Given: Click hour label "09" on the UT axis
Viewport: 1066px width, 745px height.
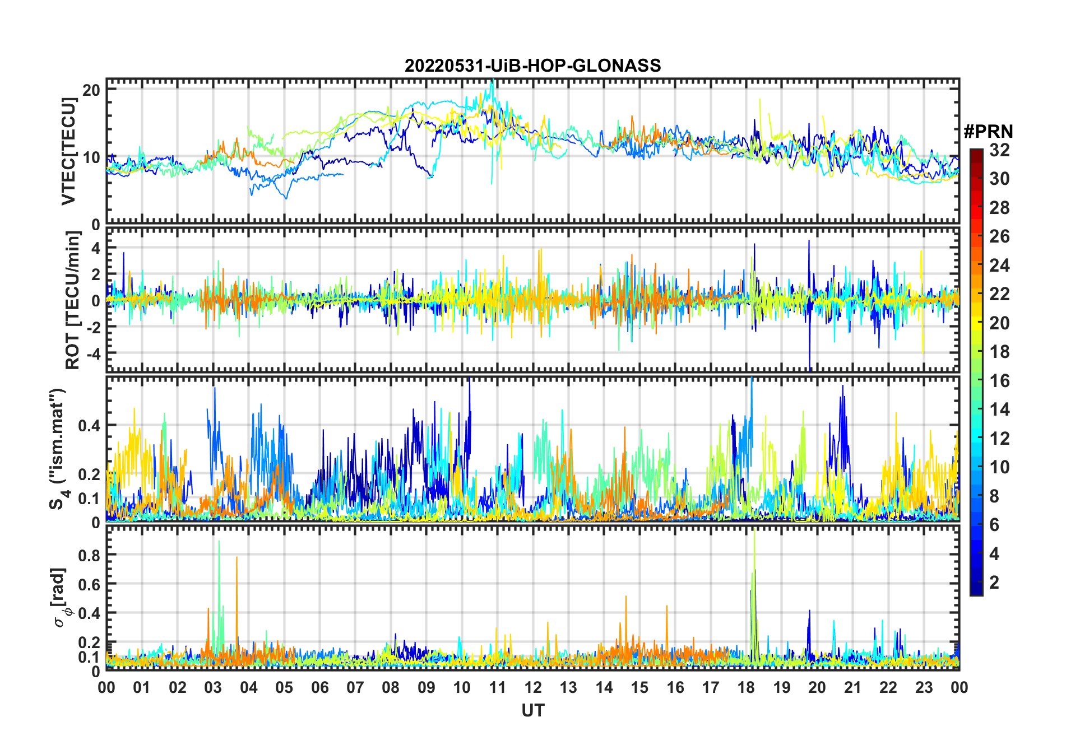Looking at the screenshot, I should tap(427, 687).
